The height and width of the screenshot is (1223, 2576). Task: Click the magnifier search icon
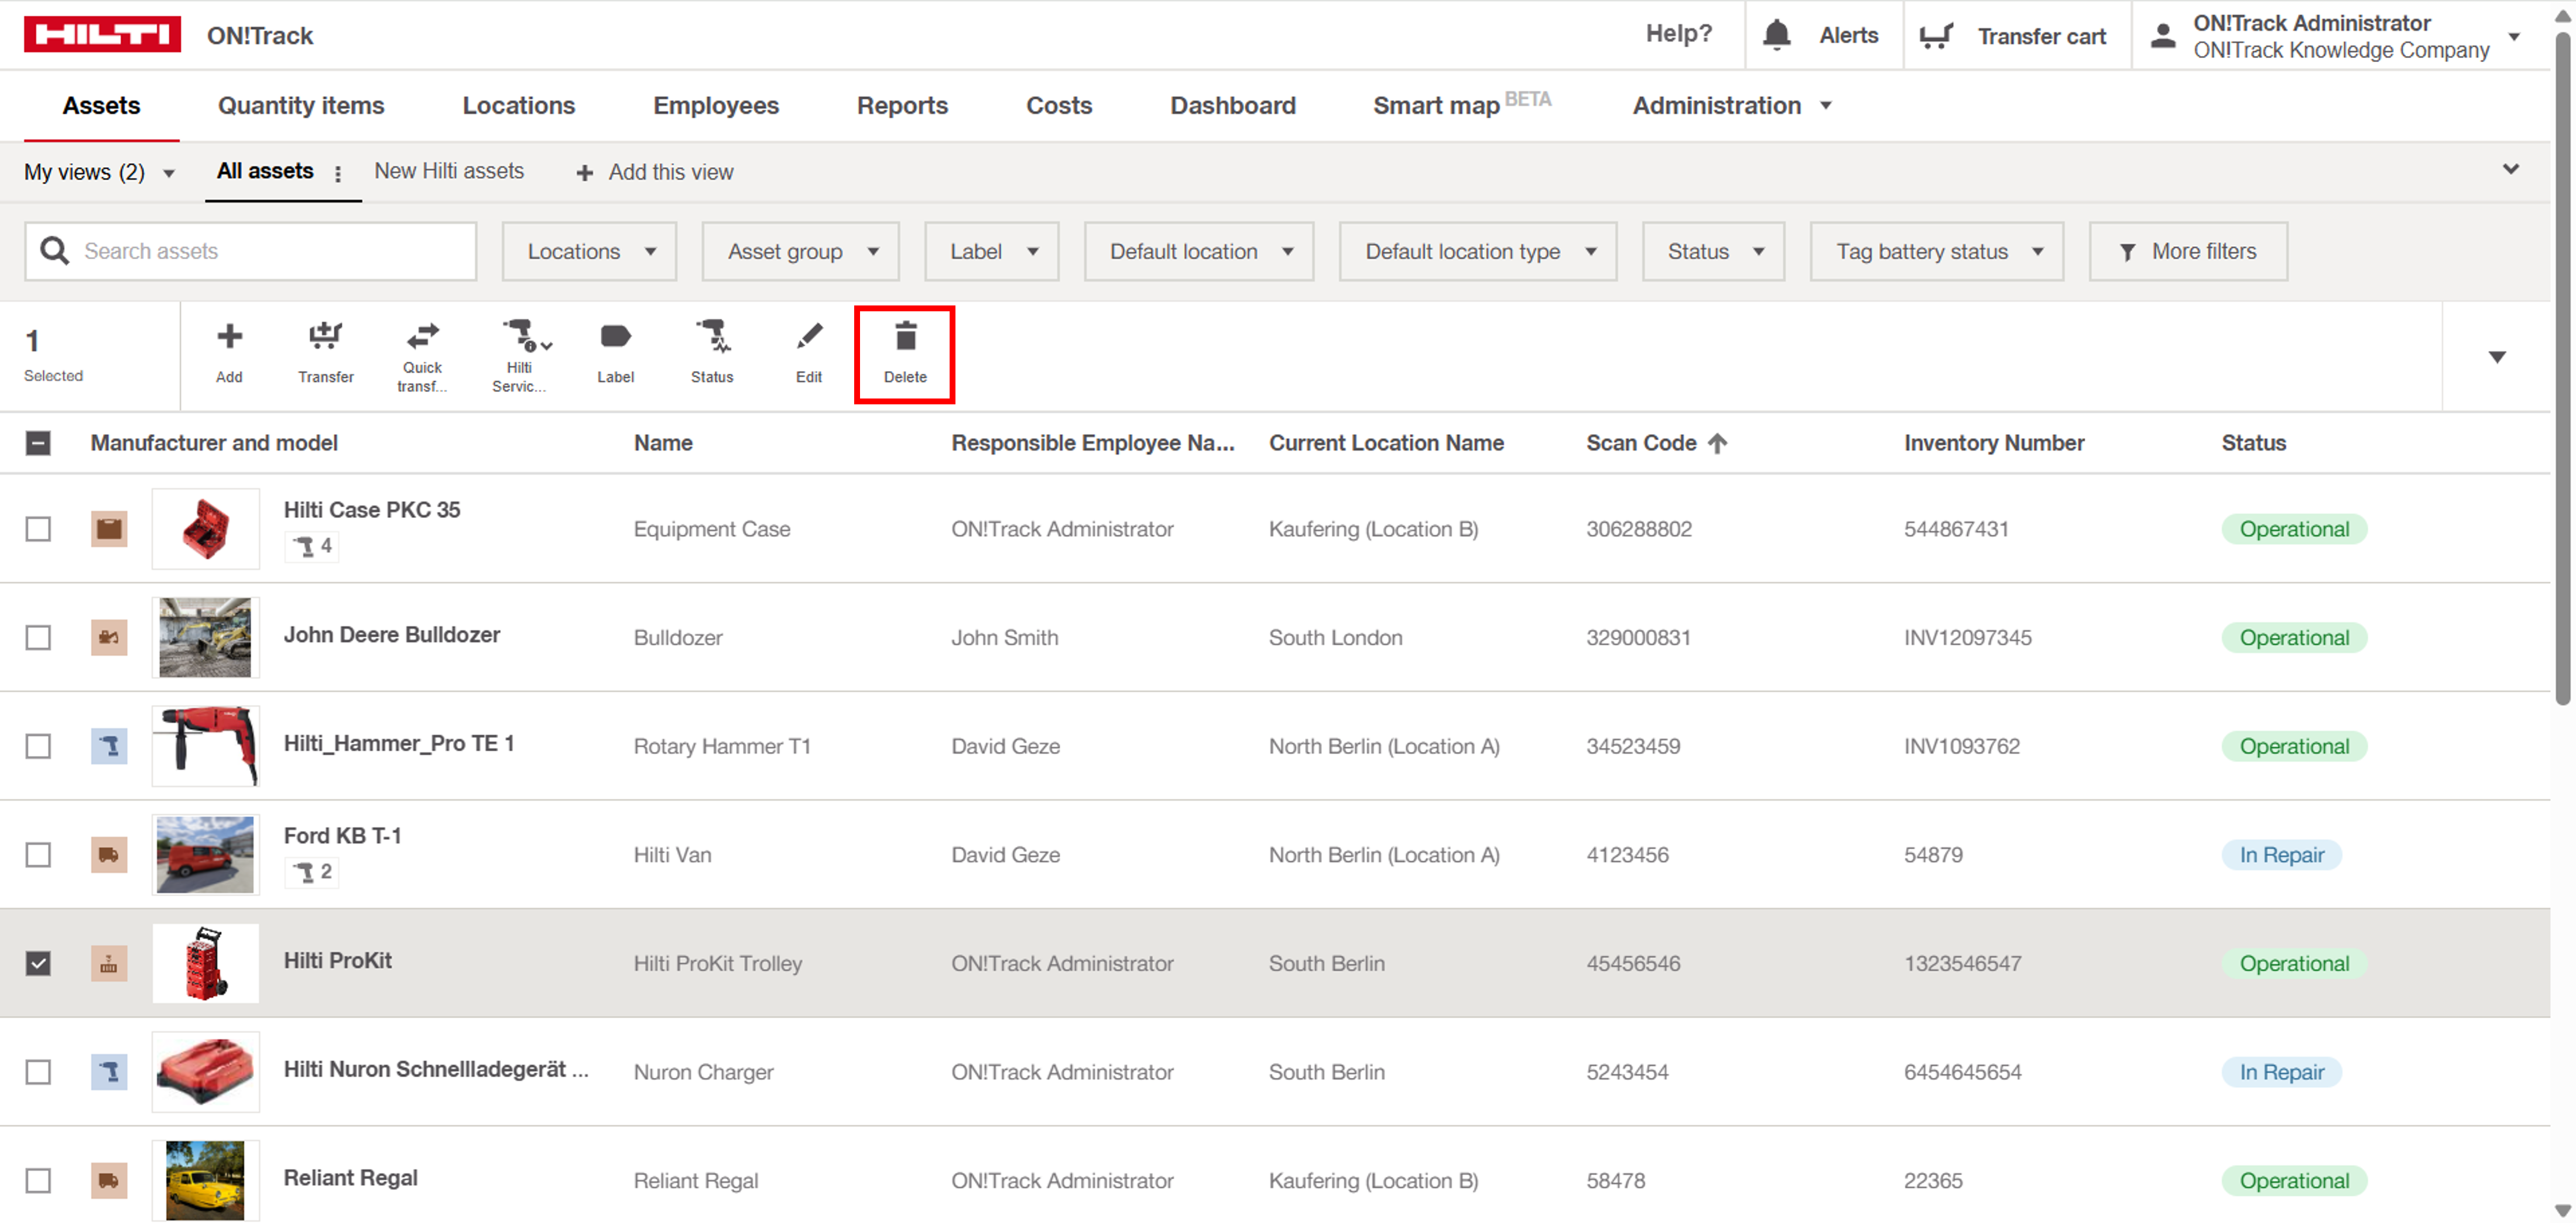tap(55, 251)
